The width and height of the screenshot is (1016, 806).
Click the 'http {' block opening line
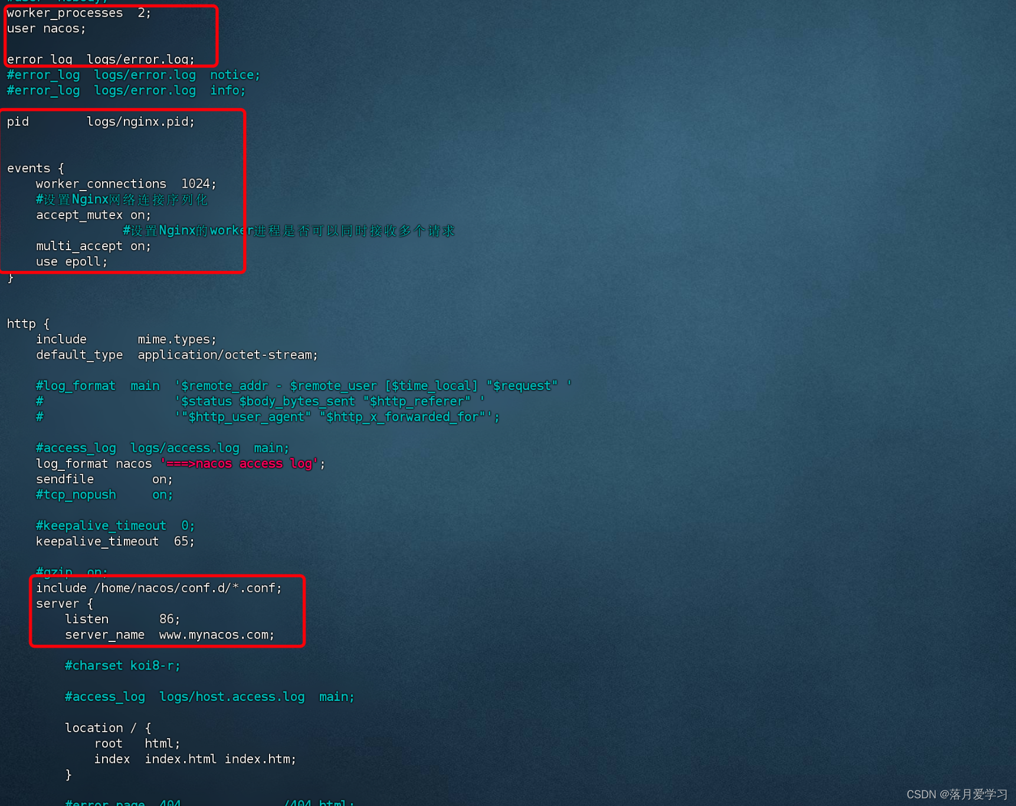[x=28, y=324]
